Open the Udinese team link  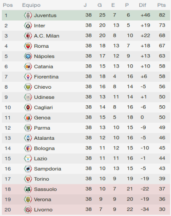click(44, 97)
